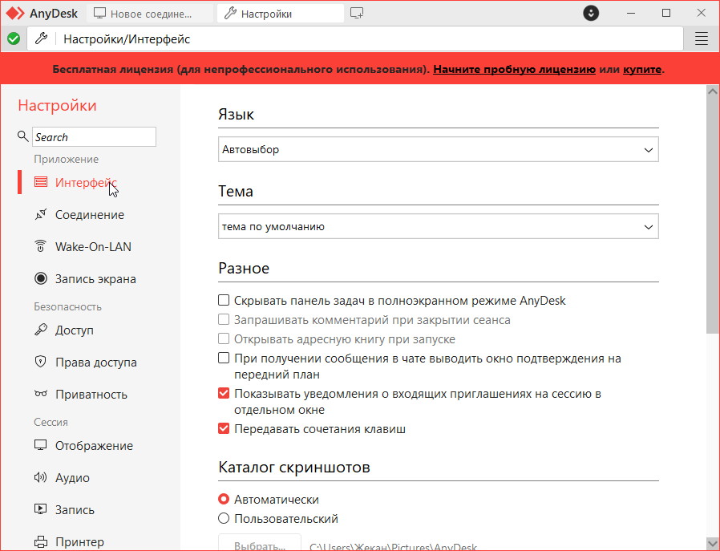Click the round download arrow icon
720x551 pixels.
tap(591, 14)
